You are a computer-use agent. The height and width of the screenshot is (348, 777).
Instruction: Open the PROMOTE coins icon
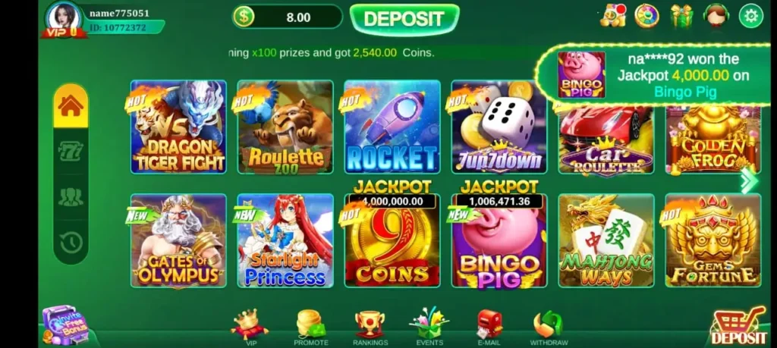pos(310,328)
